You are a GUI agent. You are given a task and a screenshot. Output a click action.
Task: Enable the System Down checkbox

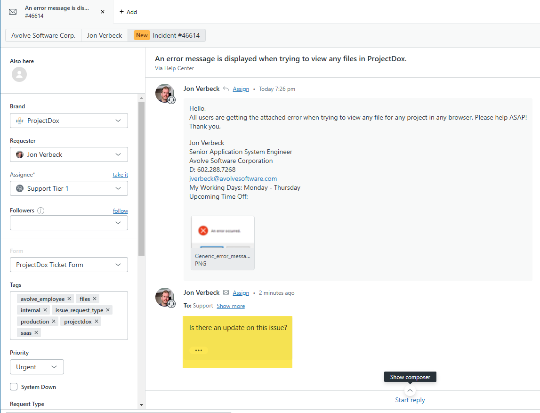click(x=14, y=387)
